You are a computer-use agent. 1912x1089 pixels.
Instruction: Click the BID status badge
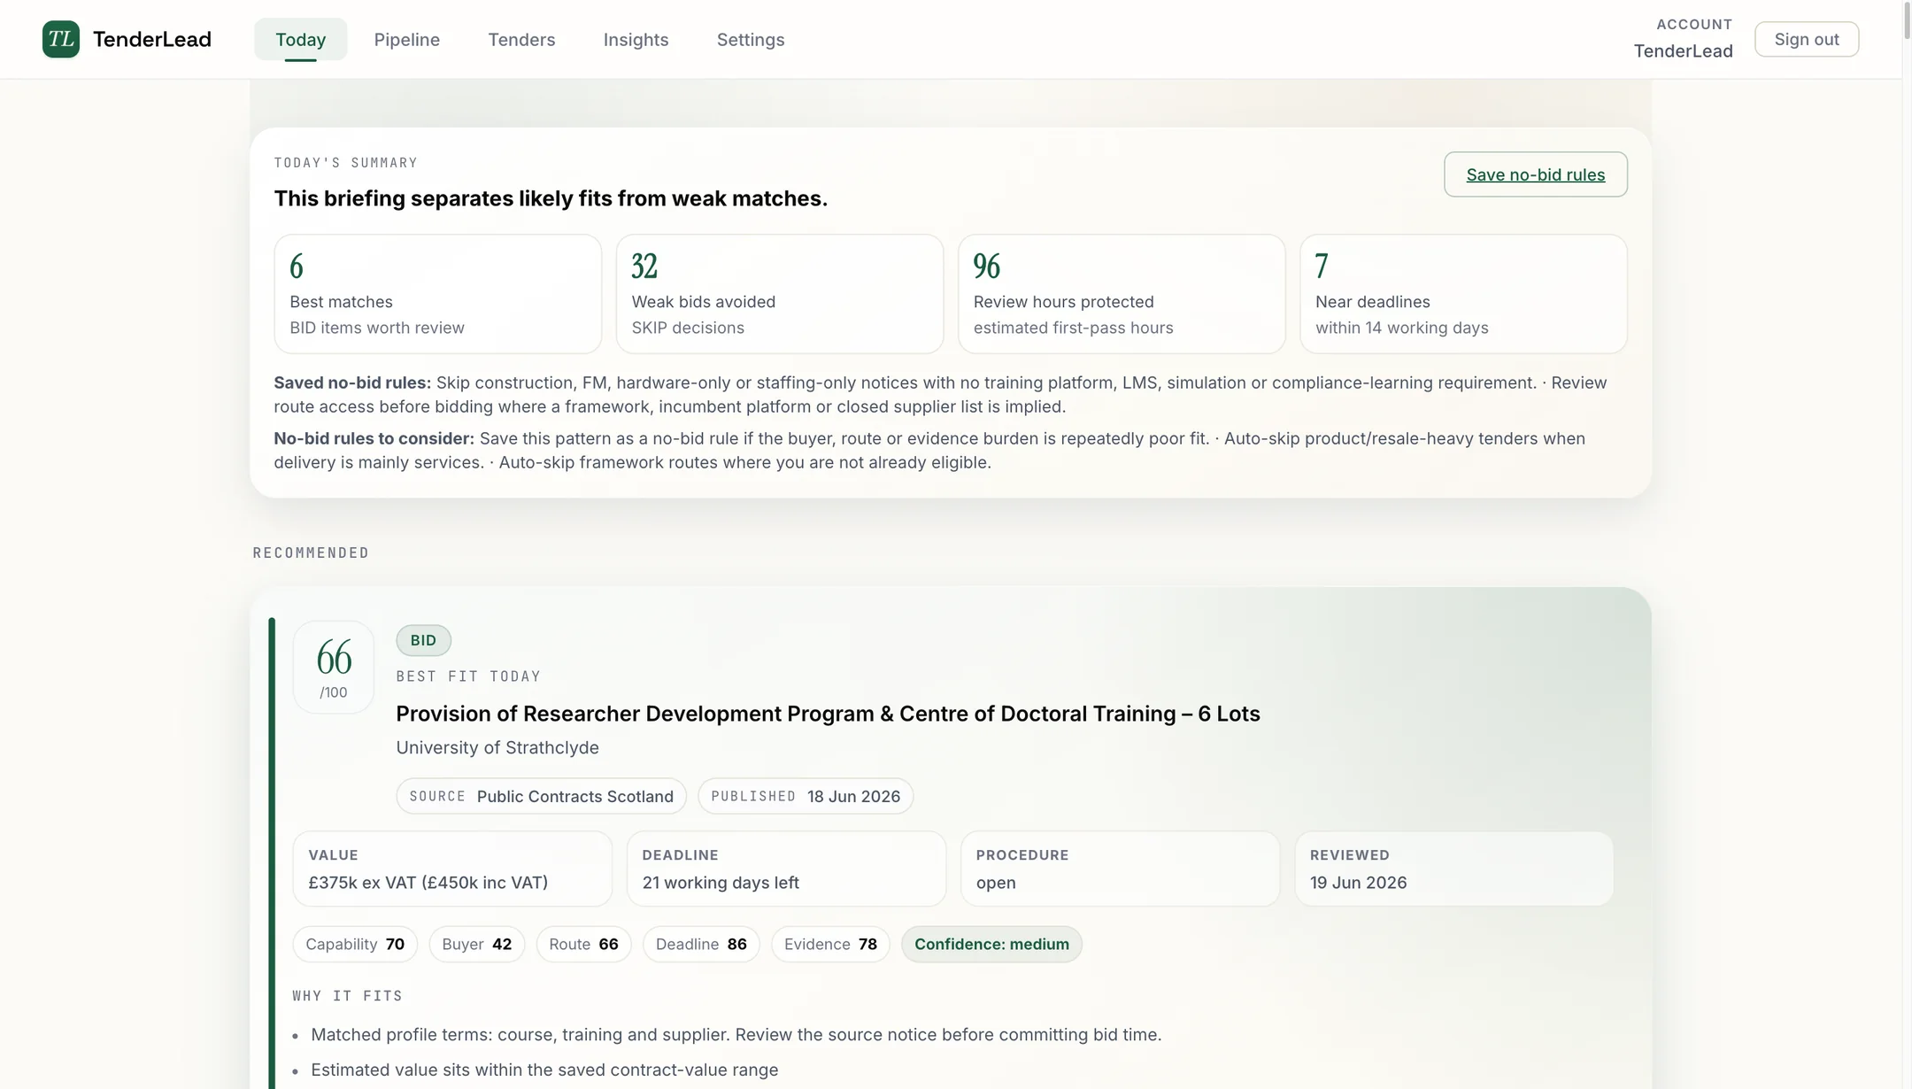(423, 640)
